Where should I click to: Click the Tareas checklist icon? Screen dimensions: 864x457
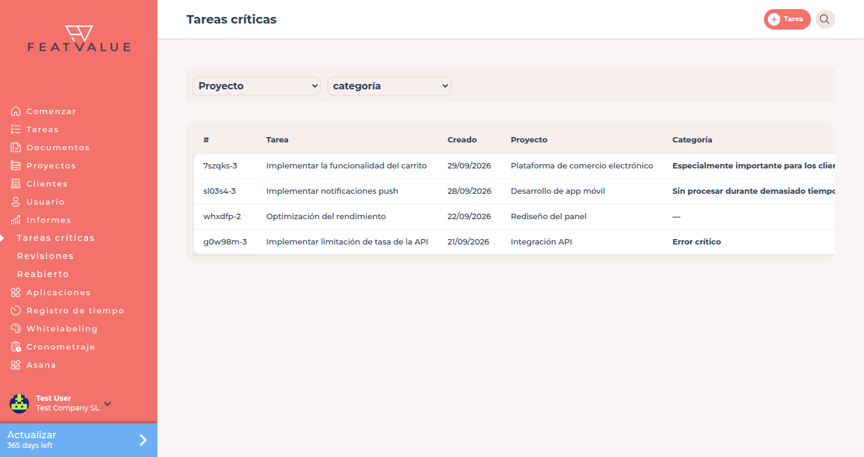click(16, 129)
